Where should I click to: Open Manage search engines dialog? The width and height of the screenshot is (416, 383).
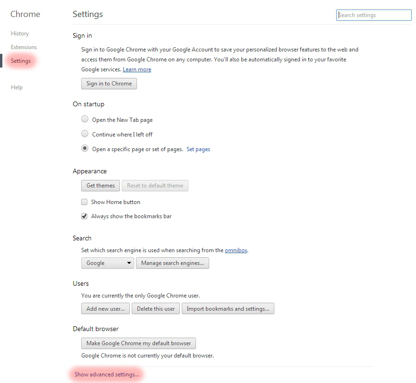point(172,263)
